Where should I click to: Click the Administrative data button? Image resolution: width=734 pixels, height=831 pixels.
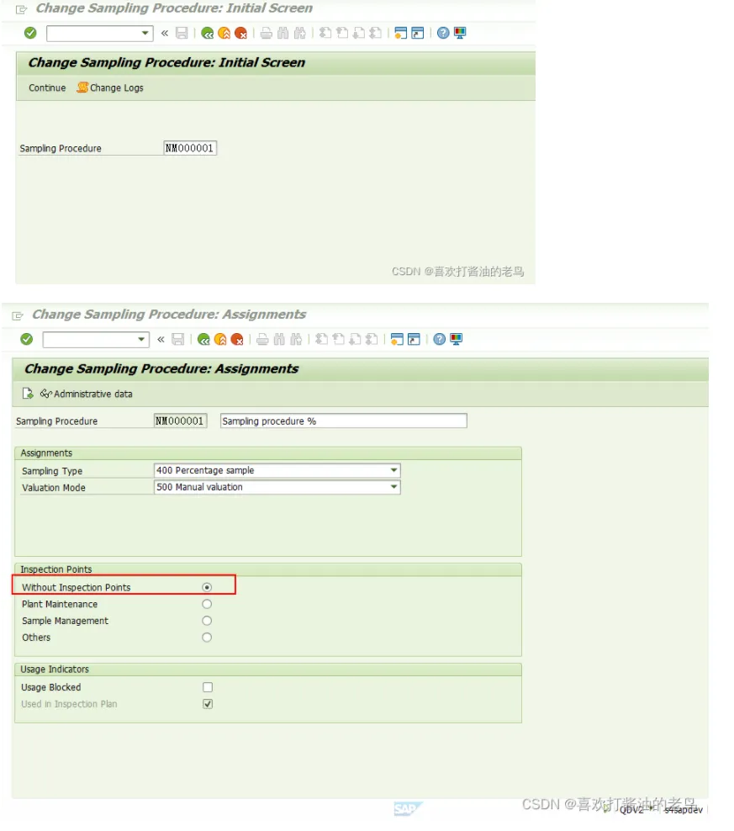click(x=86, y=394)
